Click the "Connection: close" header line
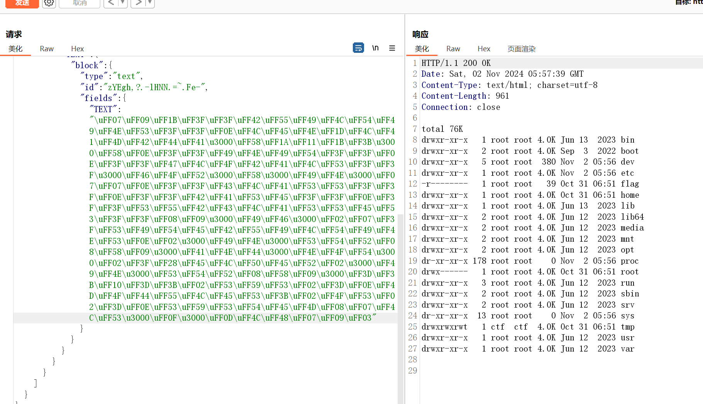This screenshot has width=703, height=404. tap(461, 107)
